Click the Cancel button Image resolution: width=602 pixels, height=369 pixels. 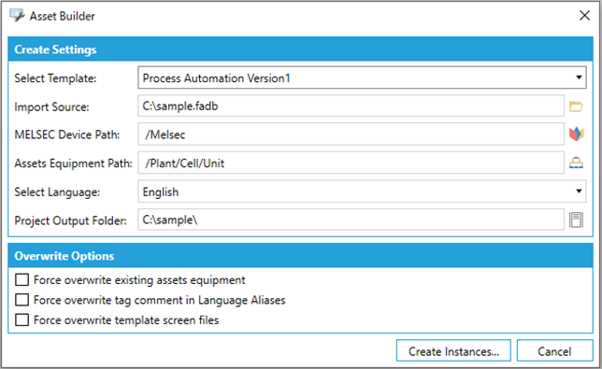(554, 350)
